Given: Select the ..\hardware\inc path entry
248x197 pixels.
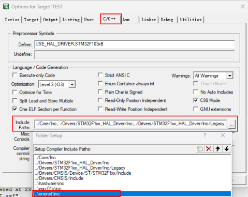Looking at the screenshot, I should (132, 183).
